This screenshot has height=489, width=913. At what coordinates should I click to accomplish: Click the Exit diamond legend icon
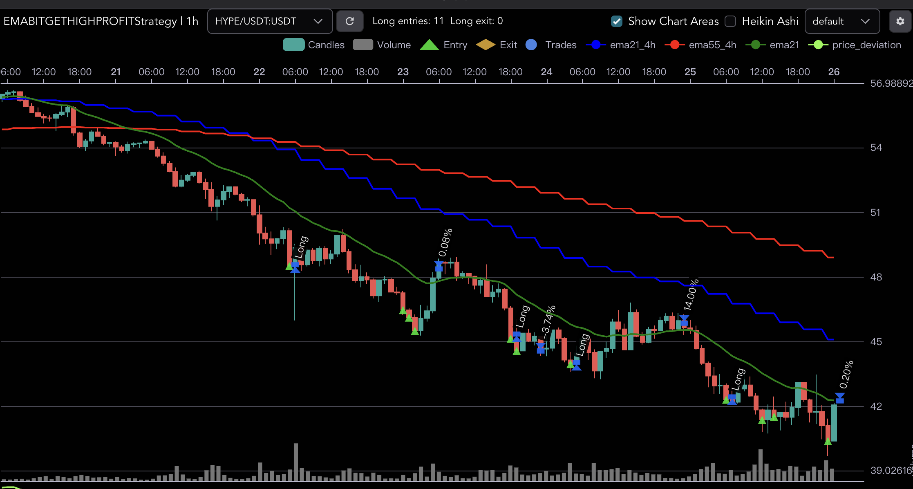pos(486,45)
